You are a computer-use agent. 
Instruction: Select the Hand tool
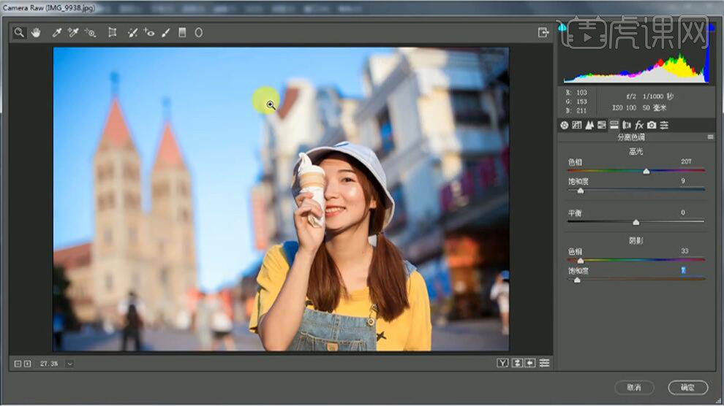point(35,33)
